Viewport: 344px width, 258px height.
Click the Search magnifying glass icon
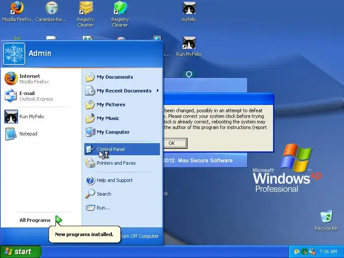click(x=90, y=194)
